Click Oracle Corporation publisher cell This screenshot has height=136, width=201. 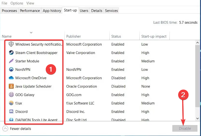click(82, 86)
